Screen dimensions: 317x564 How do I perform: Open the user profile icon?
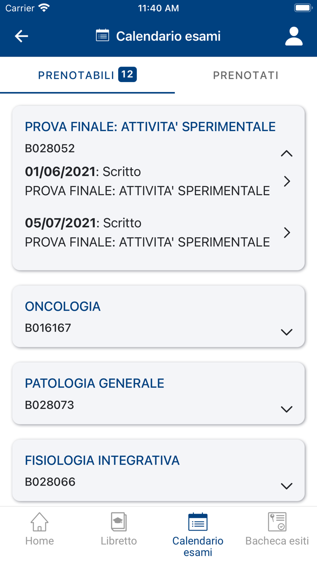(294, 36)
